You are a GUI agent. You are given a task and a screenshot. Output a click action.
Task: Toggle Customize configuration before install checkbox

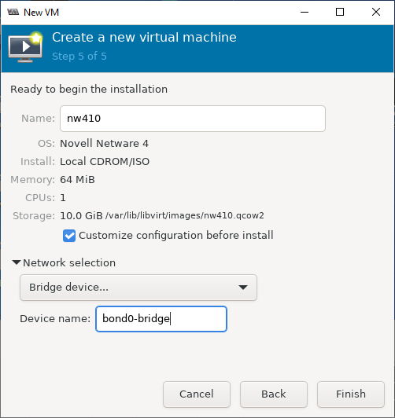(x=69, y=236)
